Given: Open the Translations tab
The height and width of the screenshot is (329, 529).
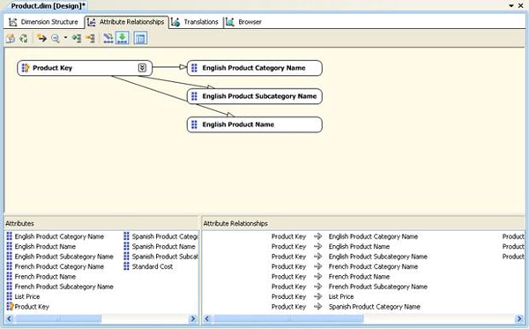Looking at the screenshot, I should click(x=196, y=22).
